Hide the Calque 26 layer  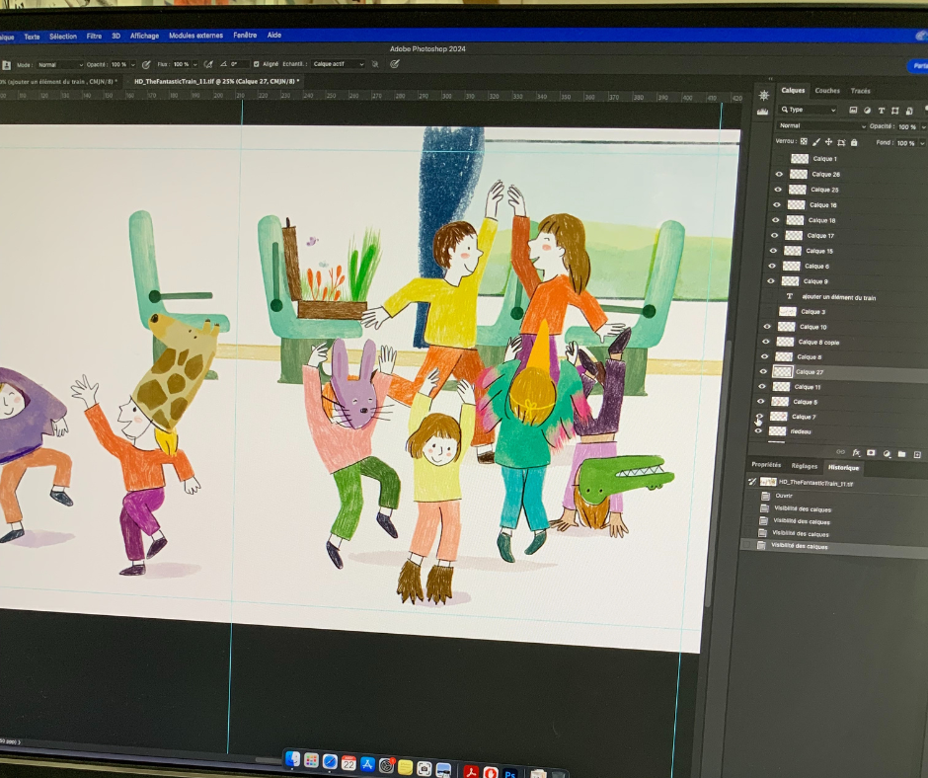pos(778,175)
